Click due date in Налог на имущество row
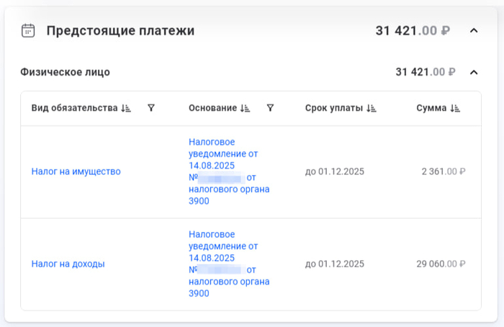The width and height of the screenshot is (504, 327). (x=335, y=171)
